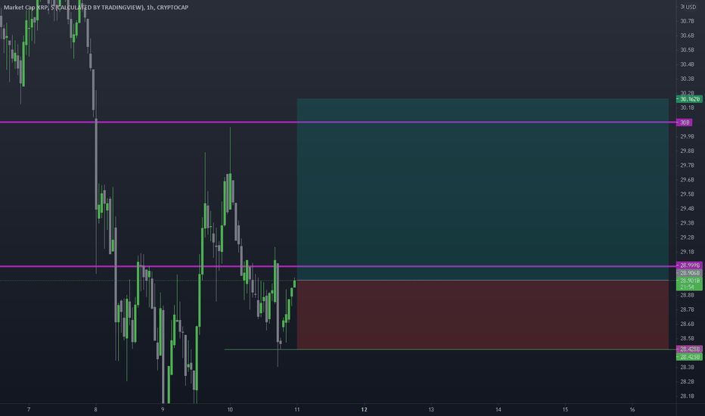Click the 29.9B price scale label
This screenshot has height=416, width=705.
pos(687,136)
